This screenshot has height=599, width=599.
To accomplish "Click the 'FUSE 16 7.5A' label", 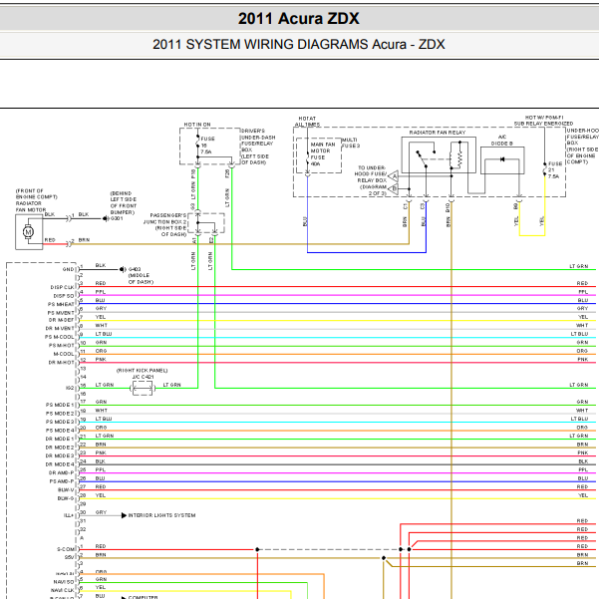I will point(207,146).
